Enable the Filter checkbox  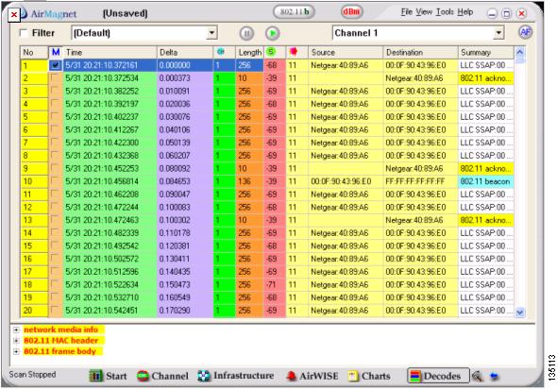pyautogui.click(x=24, y=33)
